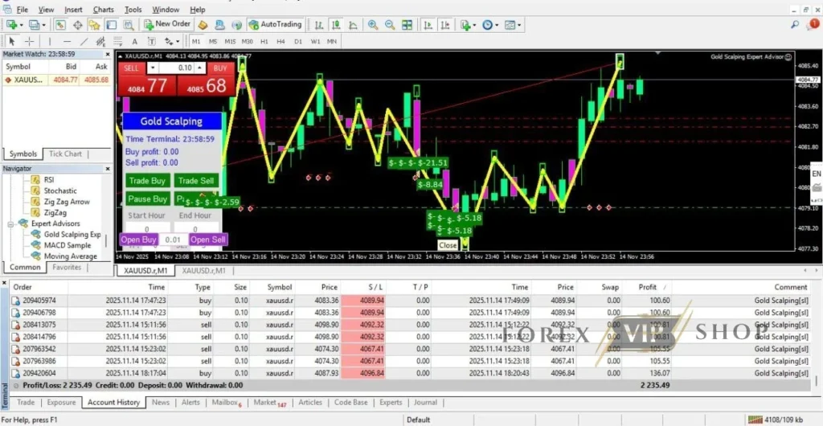
Task: Open the File menu
Action: pos(22,10)
